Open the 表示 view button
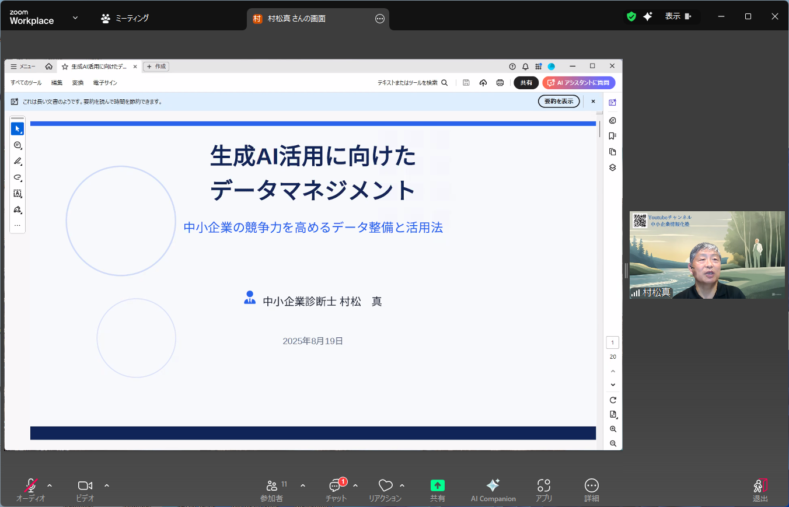Image resolution: width=789 pixels, height=507 pixels. point(678,17)
